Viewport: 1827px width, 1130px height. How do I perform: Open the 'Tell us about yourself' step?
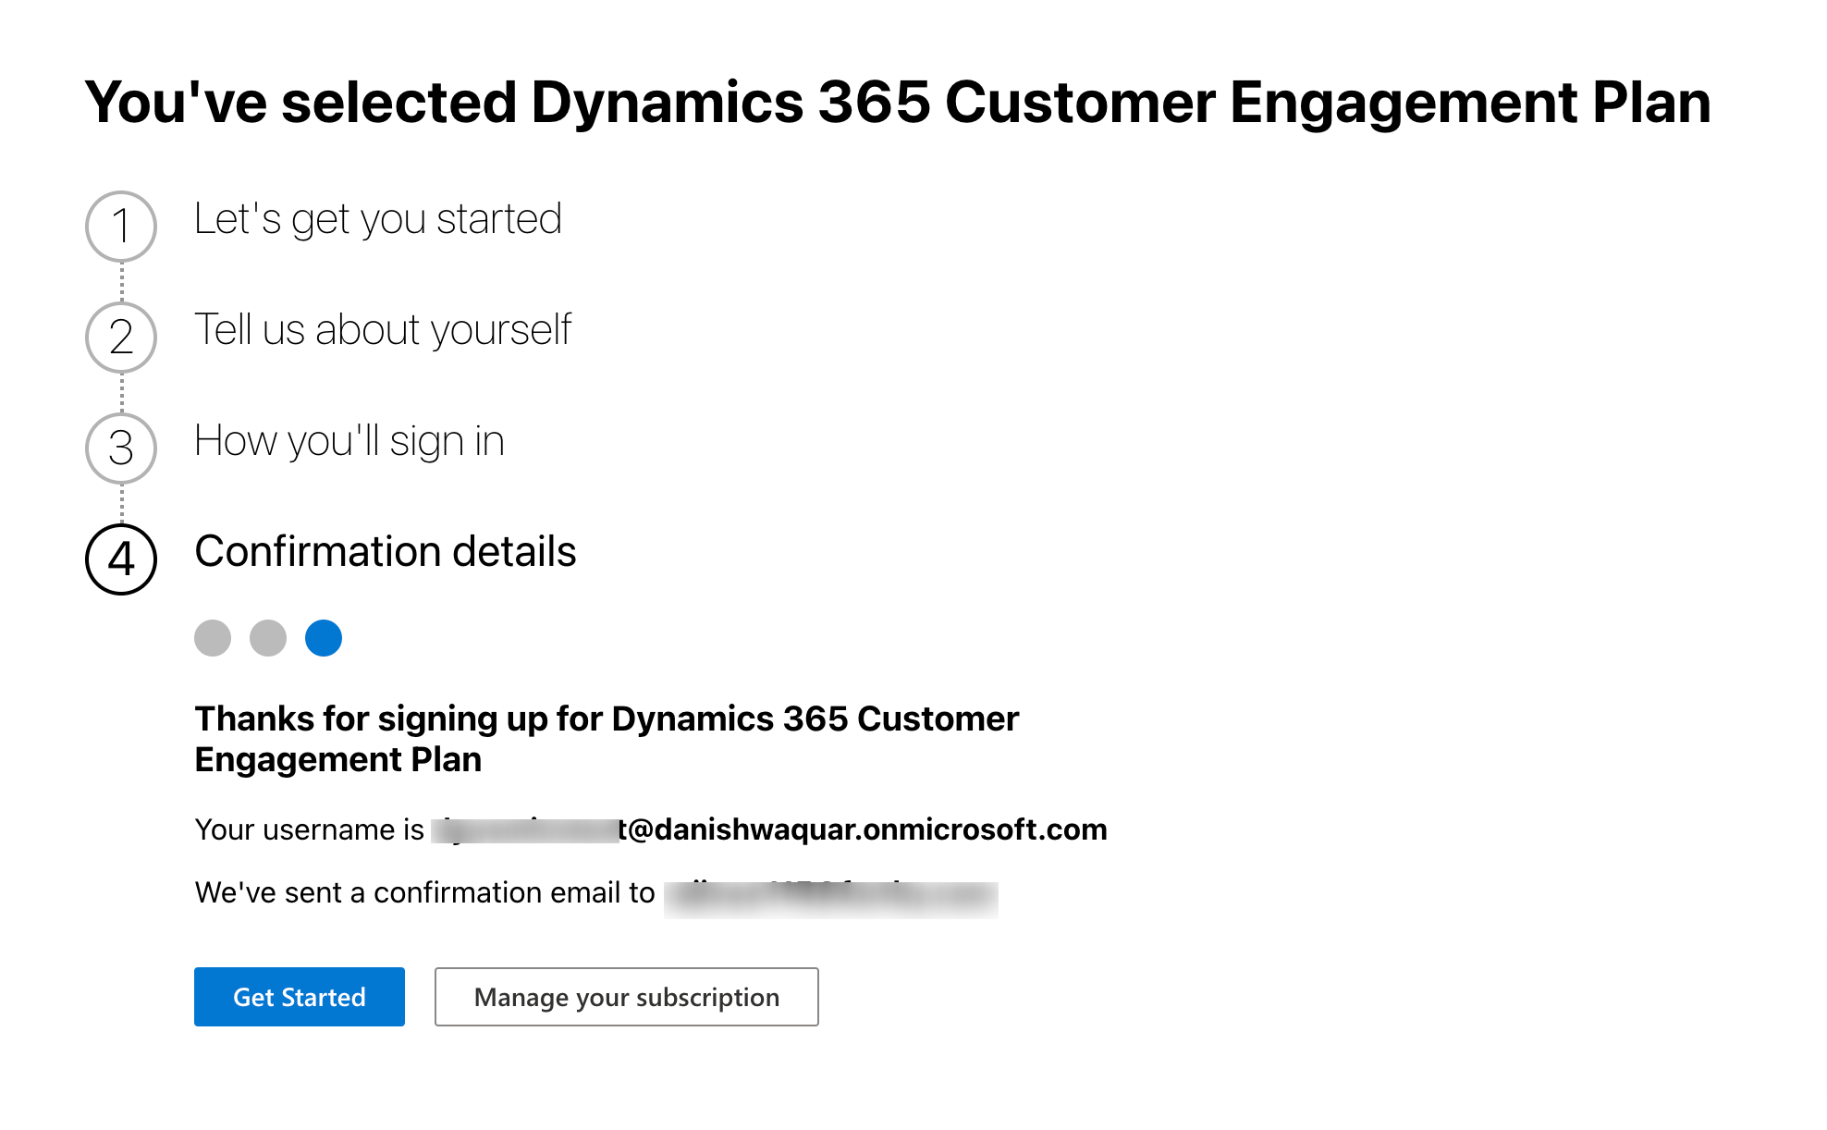point(383,329)
